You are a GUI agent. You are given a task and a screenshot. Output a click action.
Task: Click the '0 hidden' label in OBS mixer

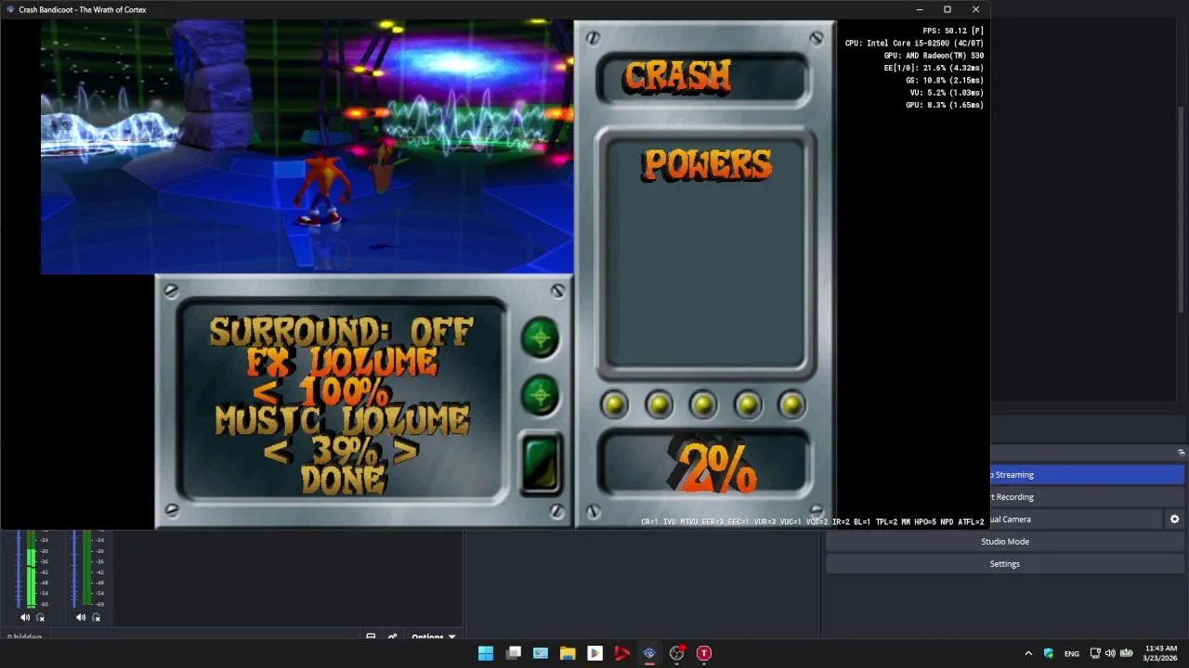(x=25, y=637)
